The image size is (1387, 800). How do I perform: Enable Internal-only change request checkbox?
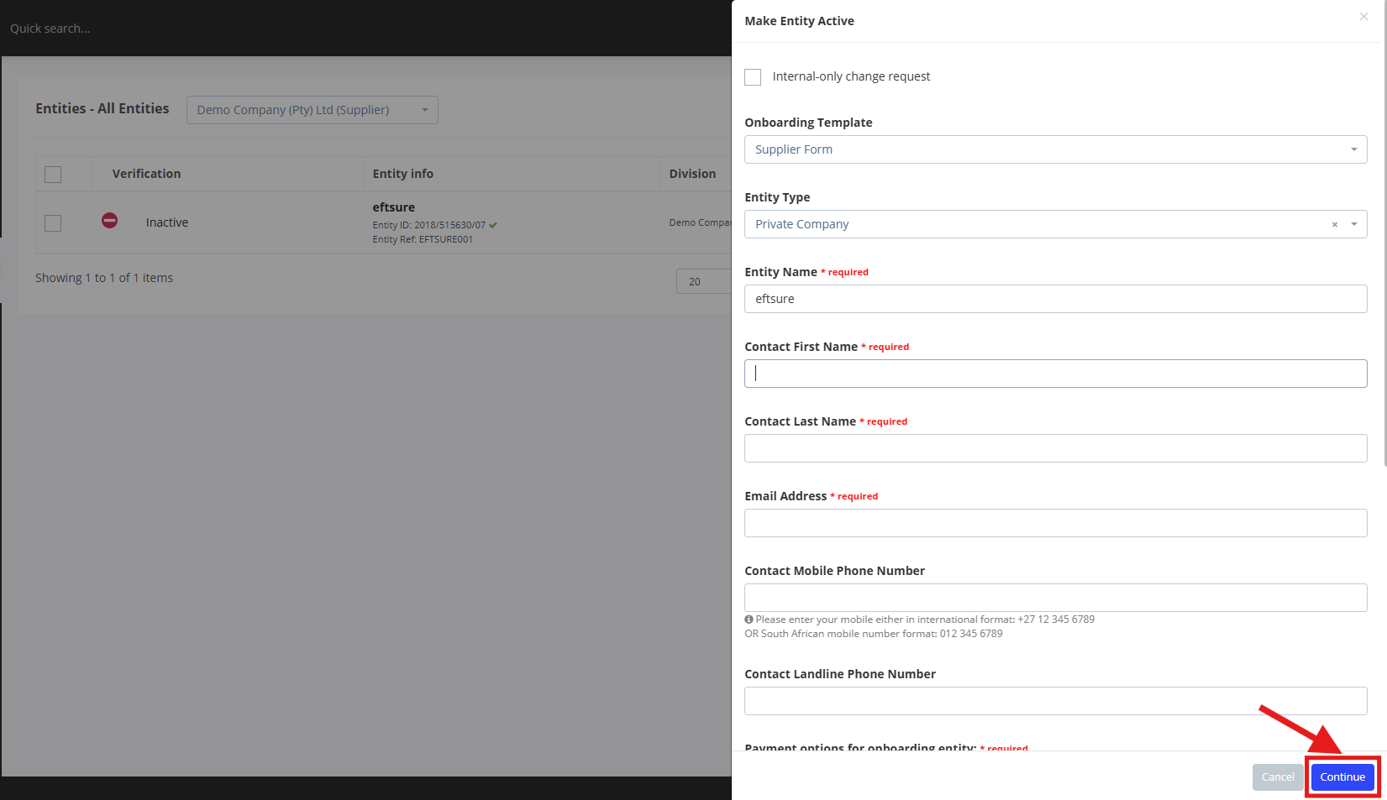[753, 77]
